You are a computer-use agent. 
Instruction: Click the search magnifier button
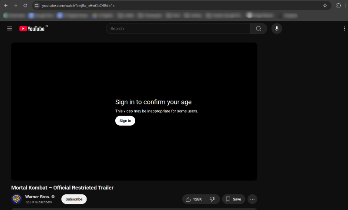coord(258,29)
